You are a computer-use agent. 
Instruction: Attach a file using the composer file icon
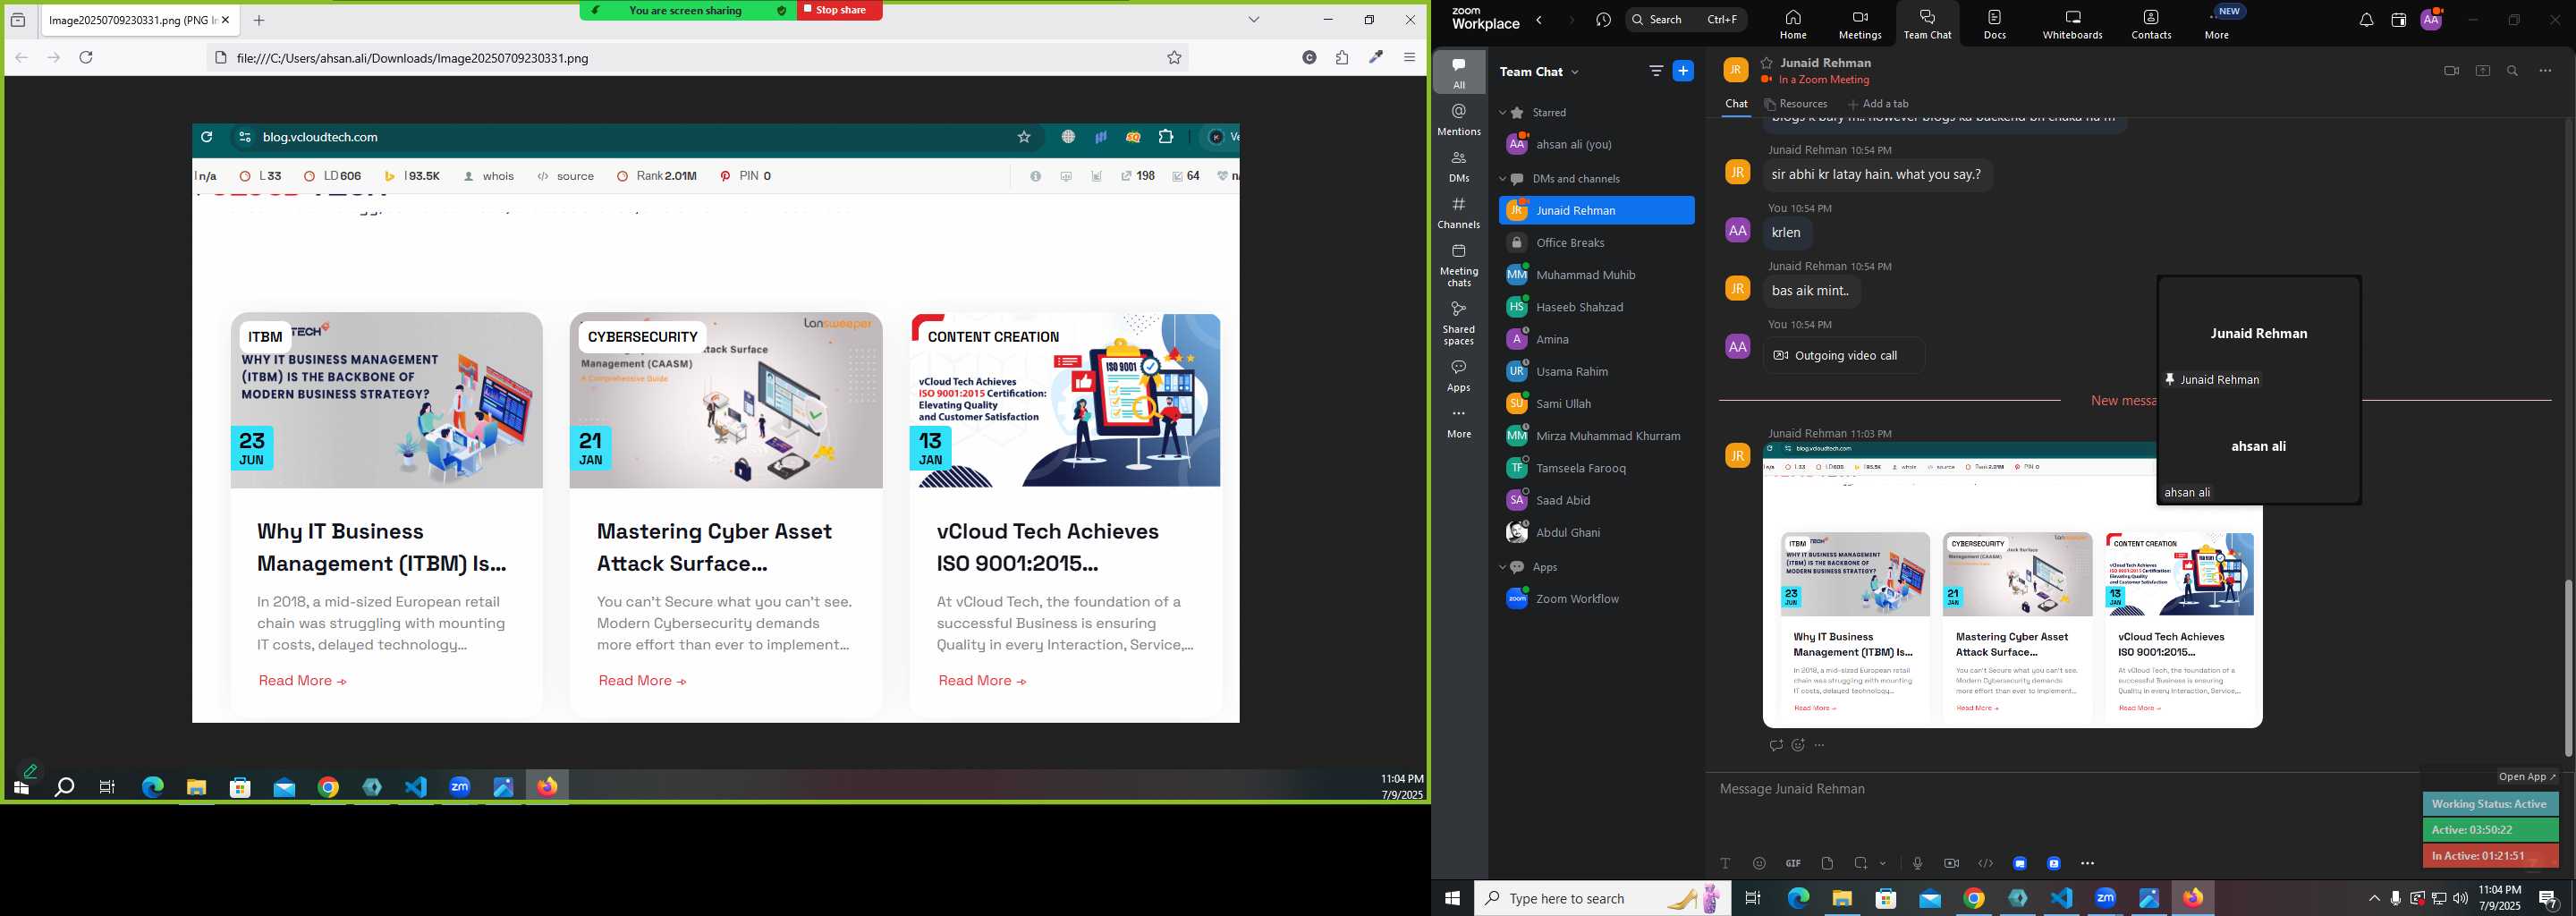[1827, 863]
